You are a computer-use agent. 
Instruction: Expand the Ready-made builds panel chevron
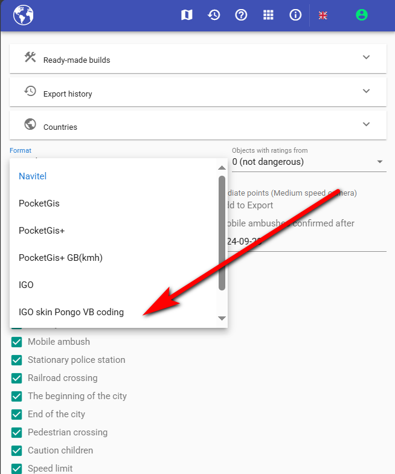pyautogui.click(x=366, y=57)
